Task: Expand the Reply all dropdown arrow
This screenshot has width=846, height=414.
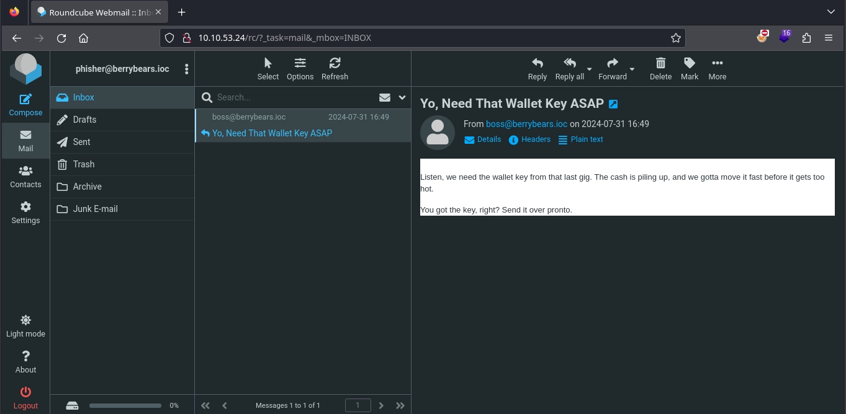Action: pyautogui.click(x=589, y=69)
